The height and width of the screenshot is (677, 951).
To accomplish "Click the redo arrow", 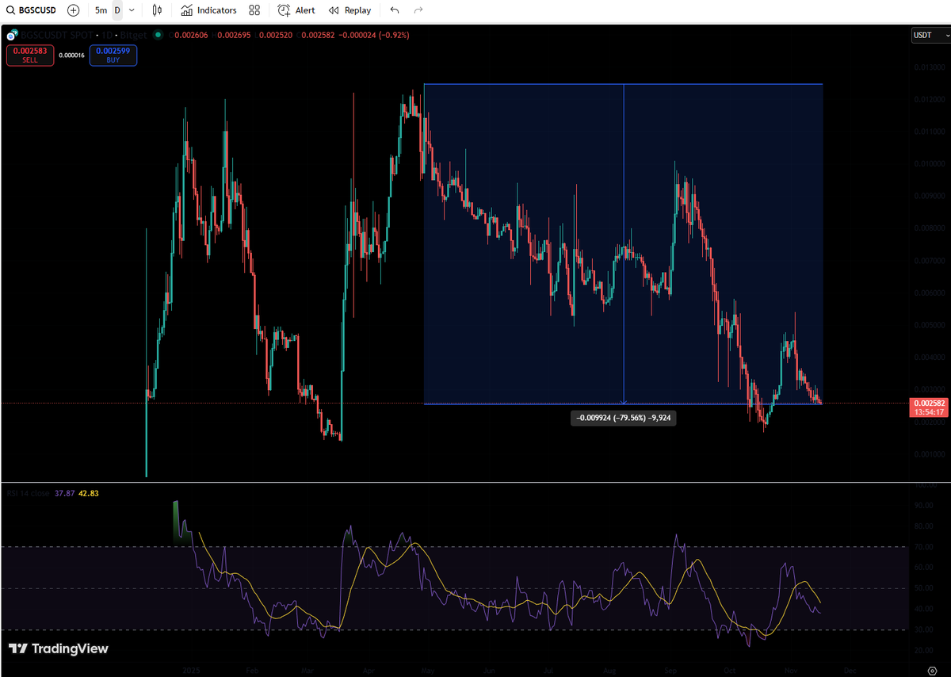I will (418, 10).
